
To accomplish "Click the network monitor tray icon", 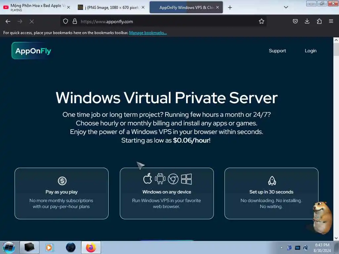I will pyautogui.click(x=298, y=248).
